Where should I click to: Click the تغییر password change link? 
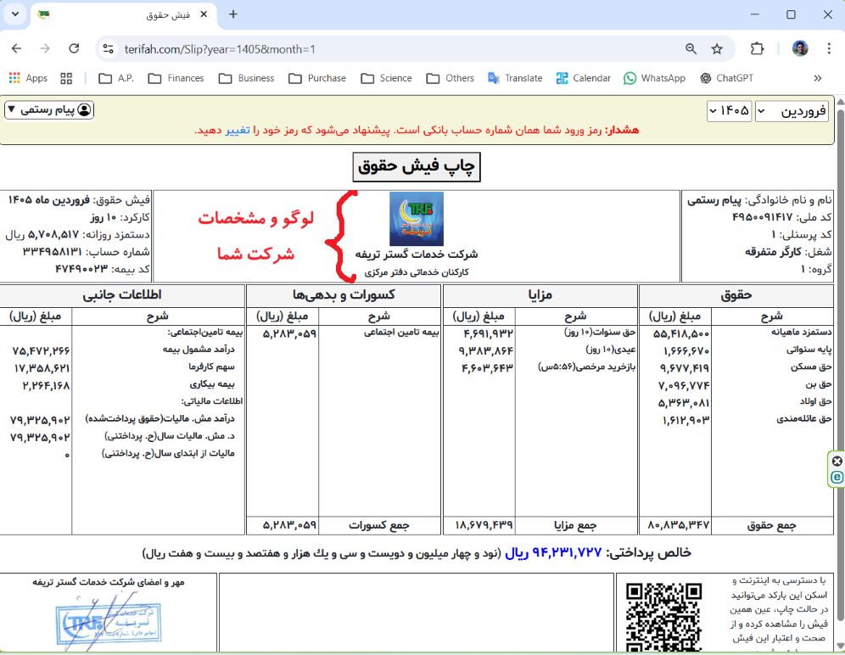click(238, 131)
